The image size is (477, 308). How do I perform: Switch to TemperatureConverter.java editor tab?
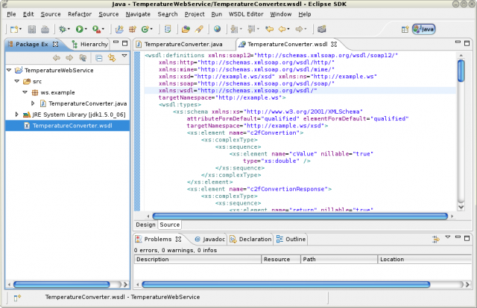point(183,45)
